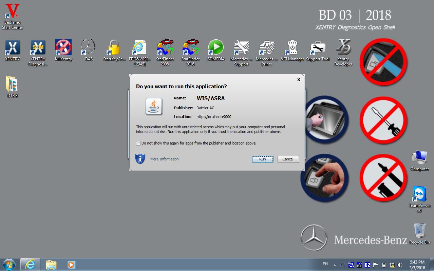Select the DTS 8 folder icon
Viewport: 434px width, 271px height.
(x=13, y=87)
